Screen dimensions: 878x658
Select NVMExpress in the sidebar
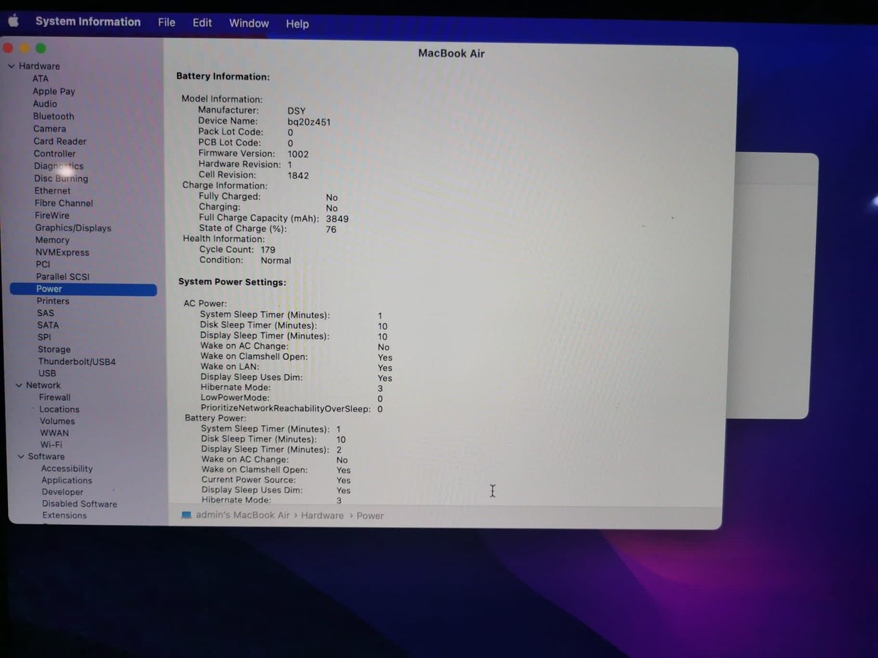(62, 252)
